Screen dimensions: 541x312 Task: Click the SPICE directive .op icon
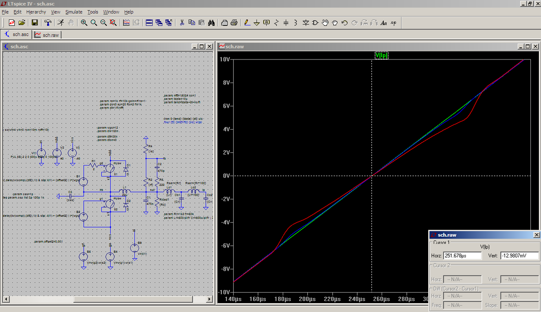(x=393, y=23)
